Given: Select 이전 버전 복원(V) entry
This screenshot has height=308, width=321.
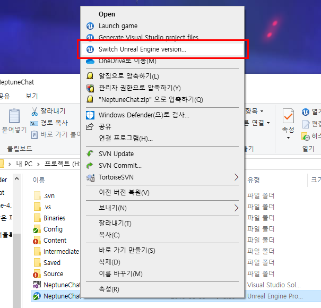Looking at the screenshot, I should (124, 192).
